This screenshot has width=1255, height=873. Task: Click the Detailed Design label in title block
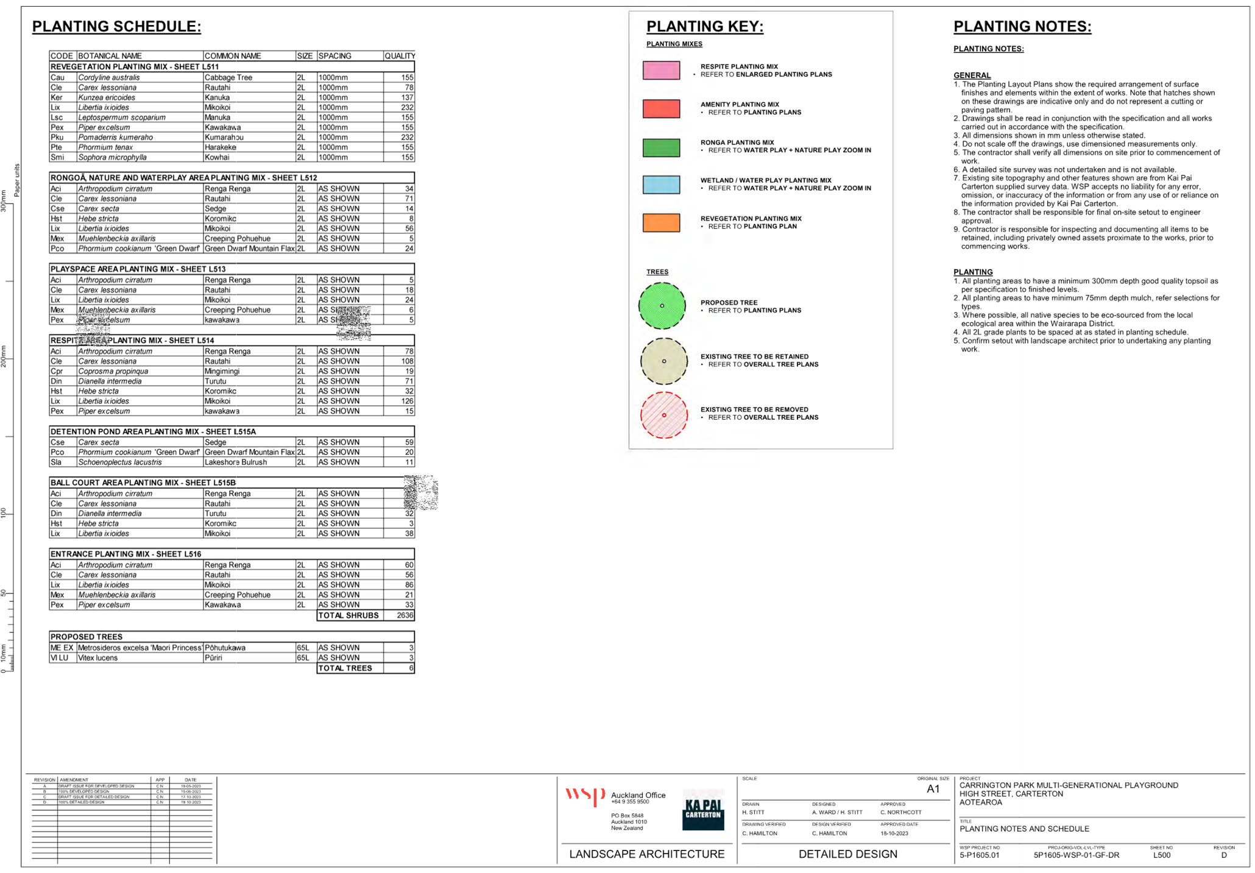click(847, 854)
